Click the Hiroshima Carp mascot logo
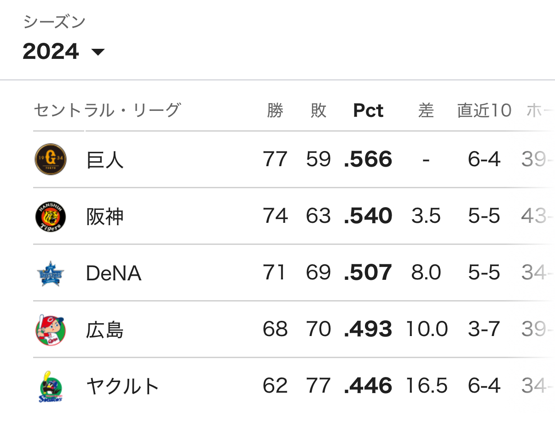The image size is (555, 435). [51, 330]
